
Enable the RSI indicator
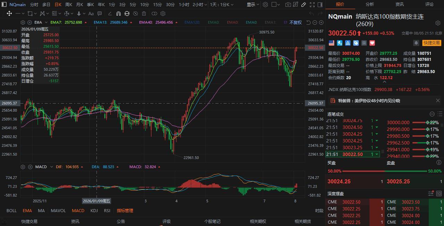(107, 210)
